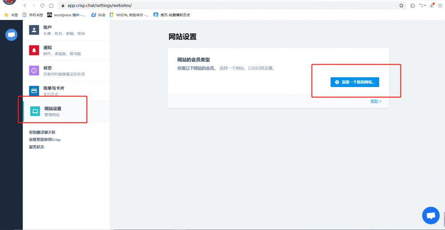Image resolution: width=445 pixels, height=230 pixels.
Task: Click the user avatar in browser corner
Action: click(9, 2)
